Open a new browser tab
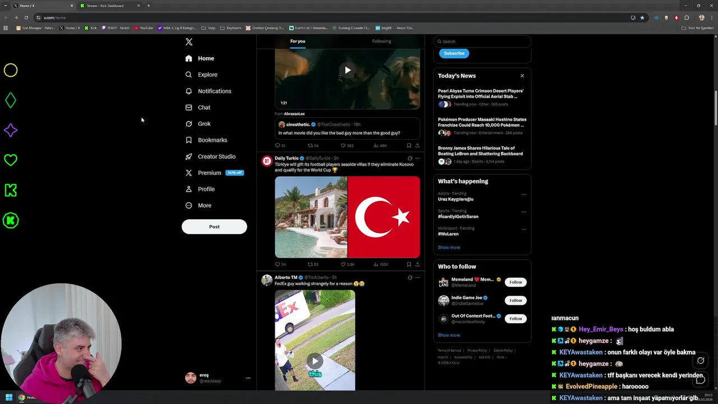718x404 pixels. (x=149, y=6)
